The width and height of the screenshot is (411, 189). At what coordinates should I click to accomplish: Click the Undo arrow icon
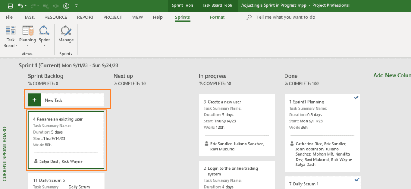coord(21,6)
